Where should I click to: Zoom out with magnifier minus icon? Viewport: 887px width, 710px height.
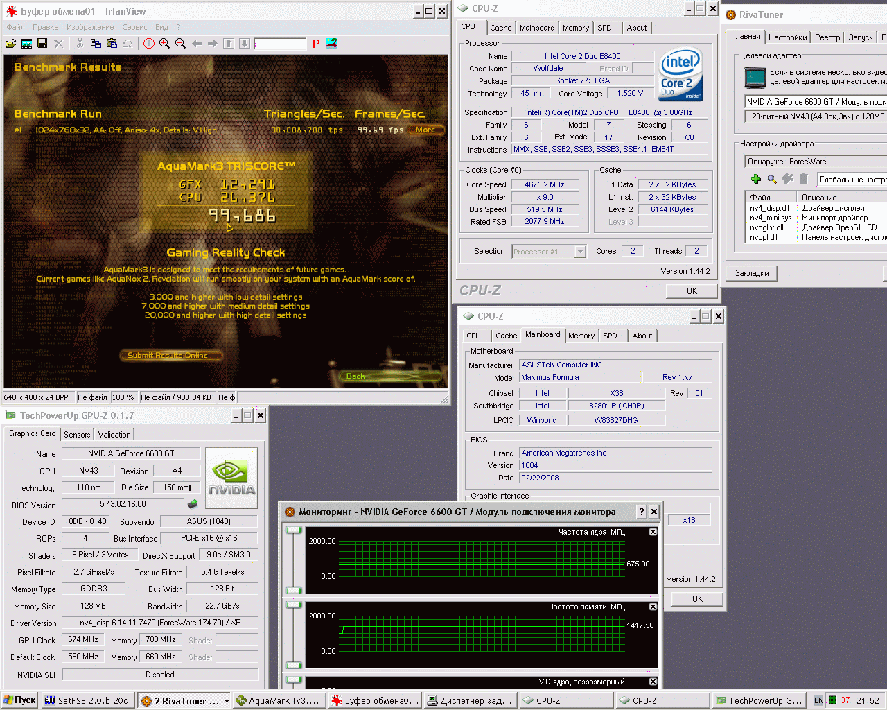(x=181, y=44)
